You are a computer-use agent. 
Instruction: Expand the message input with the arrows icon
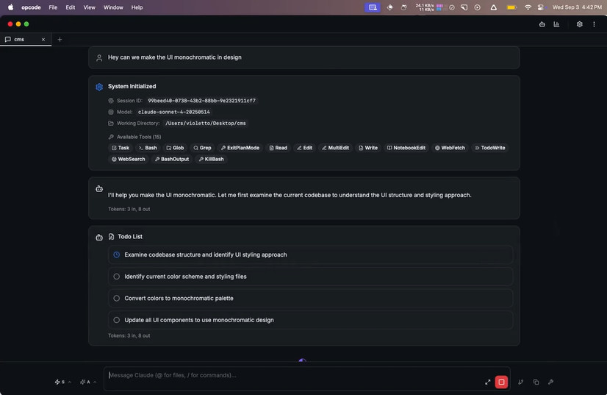click(x=488, y=382)
